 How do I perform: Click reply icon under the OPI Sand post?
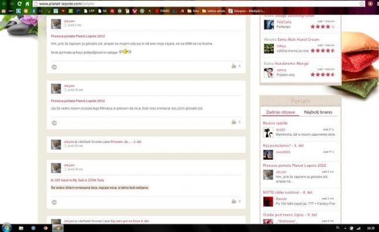54,202
